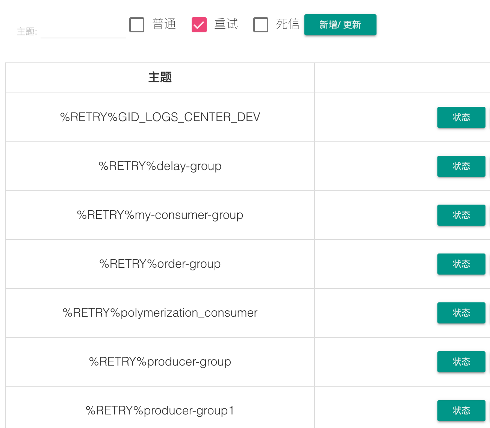This screenshot has height=428, width=490.
Task: Uncheck the 重试 topic filter checkbox
Action: coord(199,25)
